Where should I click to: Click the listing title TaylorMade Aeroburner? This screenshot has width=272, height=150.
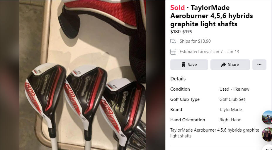pos(211,16)
